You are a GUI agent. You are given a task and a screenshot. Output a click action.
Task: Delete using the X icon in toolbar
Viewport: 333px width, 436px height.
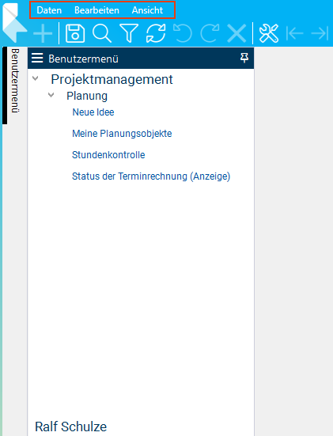[x=237, y=33]
